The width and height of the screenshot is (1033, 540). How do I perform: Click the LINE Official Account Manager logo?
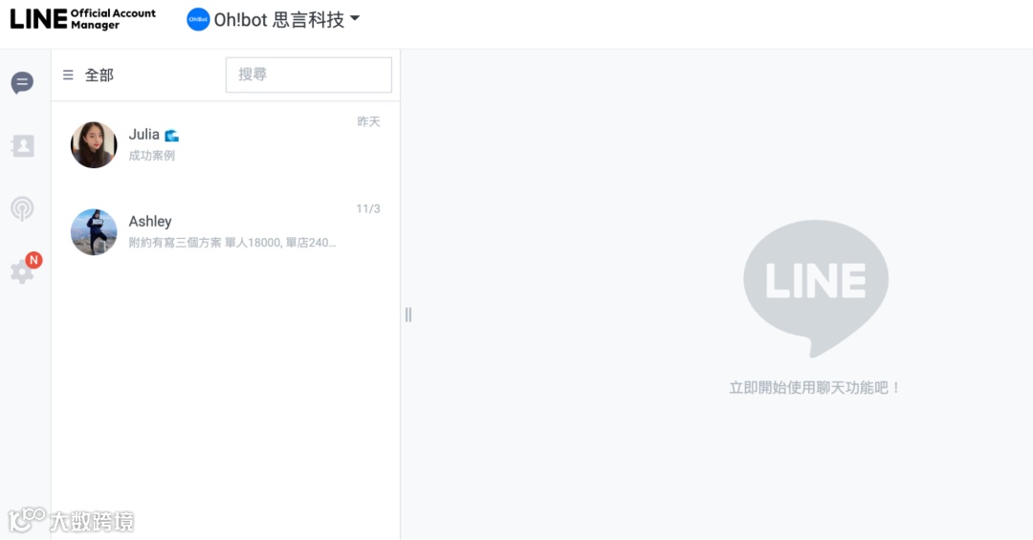click(x=83, y=19)
